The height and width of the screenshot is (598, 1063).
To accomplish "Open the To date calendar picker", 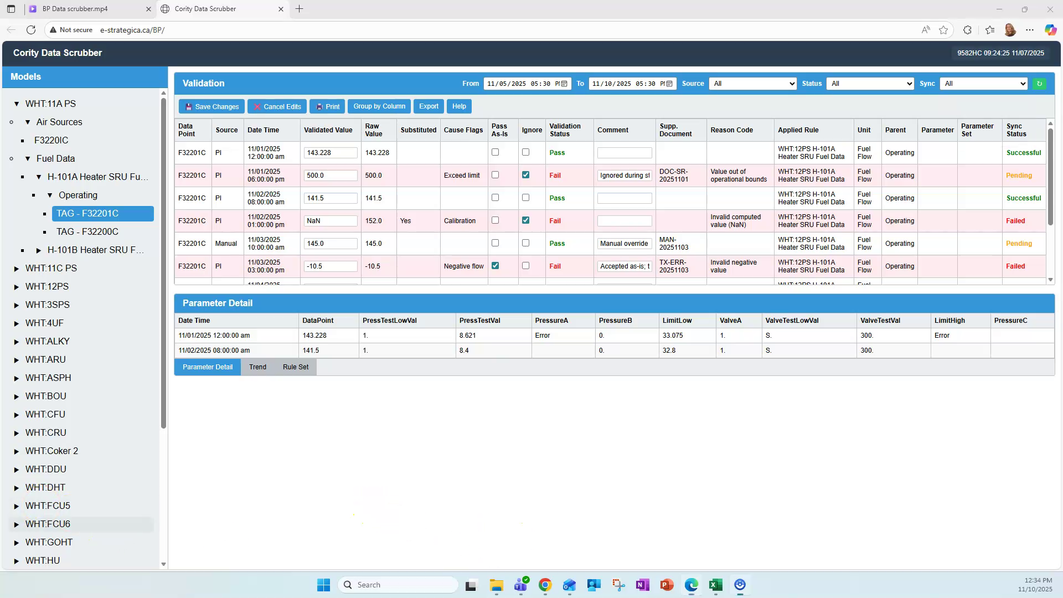I will click(669, 84).
